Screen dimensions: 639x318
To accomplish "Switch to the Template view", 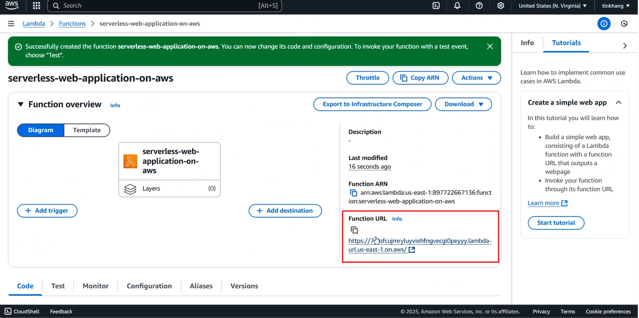I will (87, 130).
